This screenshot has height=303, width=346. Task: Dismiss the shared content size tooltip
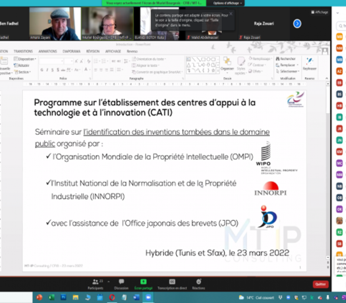point(231,13)
